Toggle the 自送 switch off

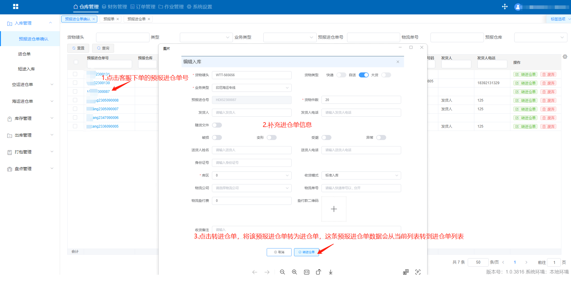pyautogui.click(x=364, y=75)
